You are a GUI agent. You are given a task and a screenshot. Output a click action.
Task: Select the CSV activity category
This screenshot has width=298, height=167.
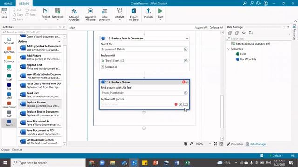(x=9, y=68)
